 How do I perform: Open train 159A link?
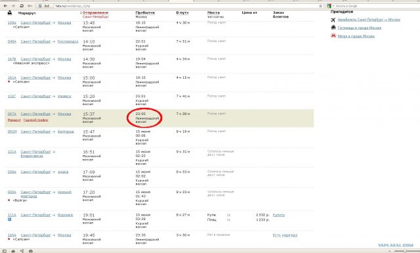12,23
